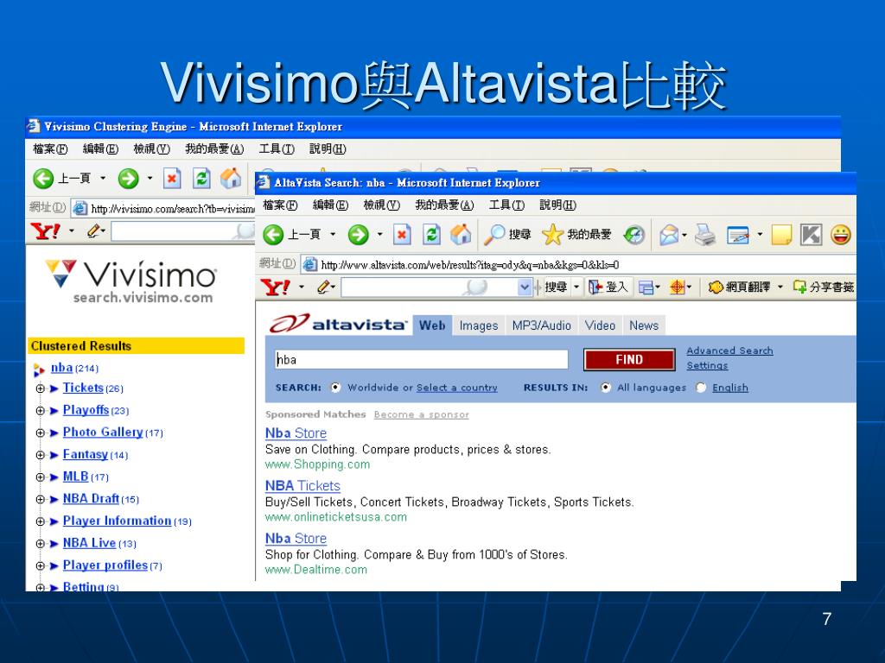
Task: Click Select a country link
Action: click(456, 388)
